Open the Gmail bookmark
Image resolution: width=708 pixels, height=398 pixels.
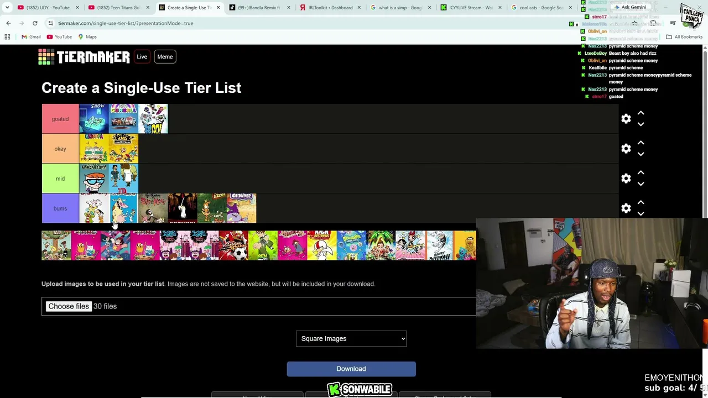[31, 37]
